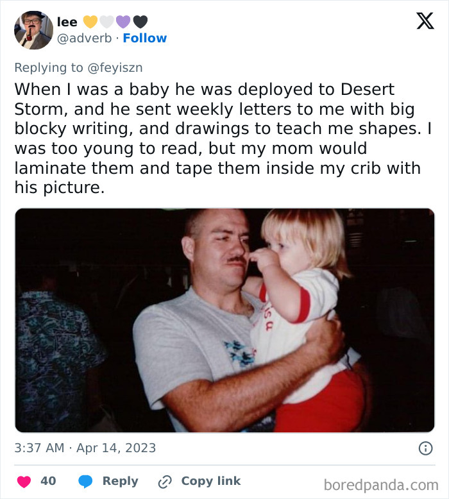Click the Reply text label
Viewport: 449px width, 499px height.
(x=120, y=481)
